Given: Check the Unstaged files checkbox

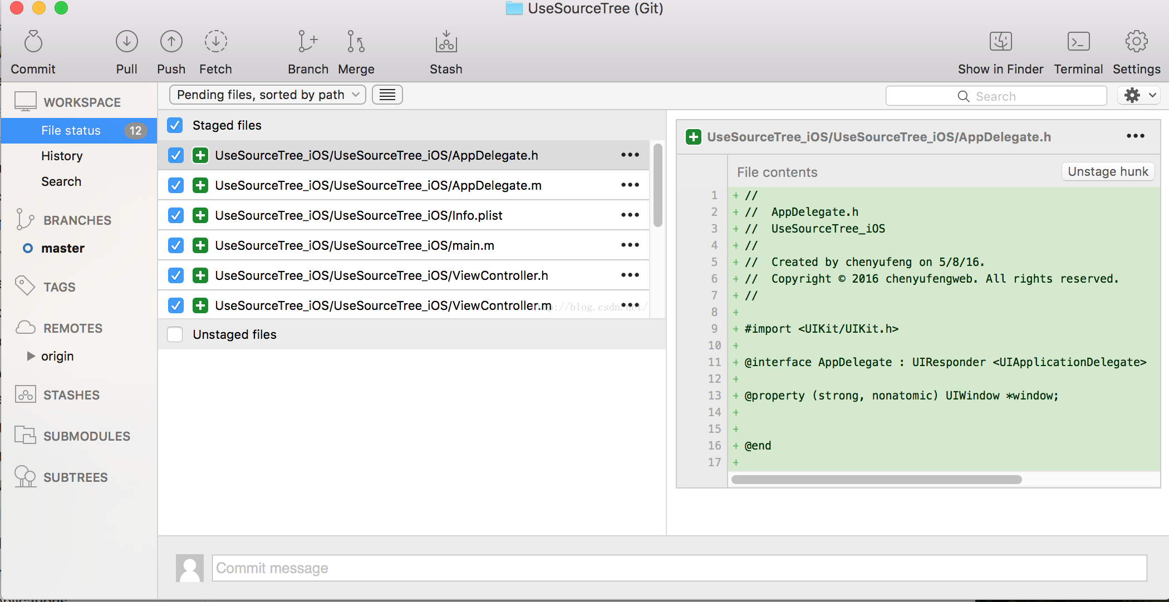Looking at the screenshot, I should (x=175, y=334).
